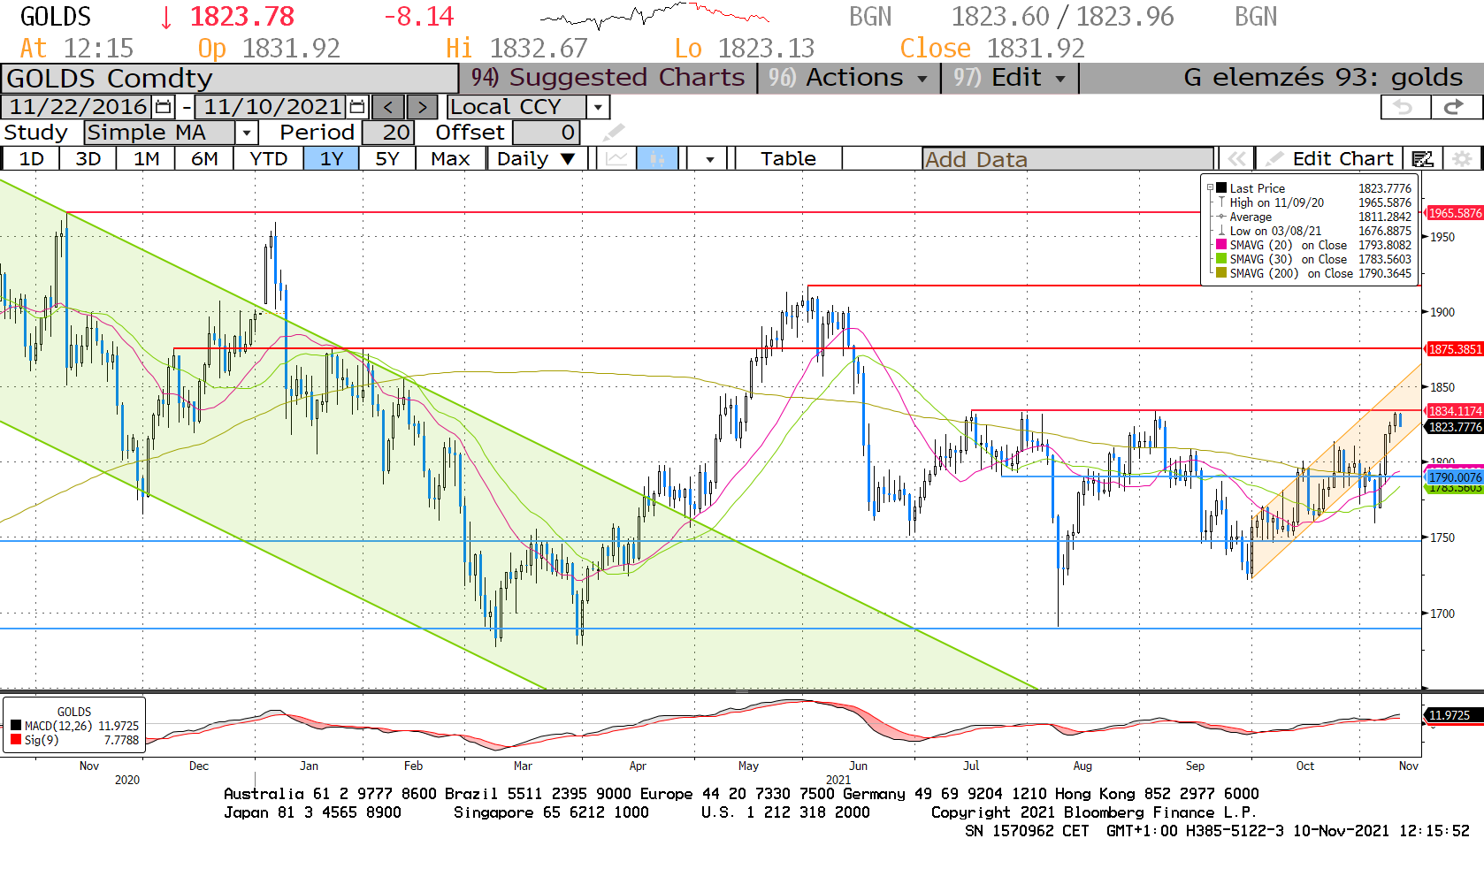Select the YTD range tab
The image size is (1484, 869).
tap(268, 159)
